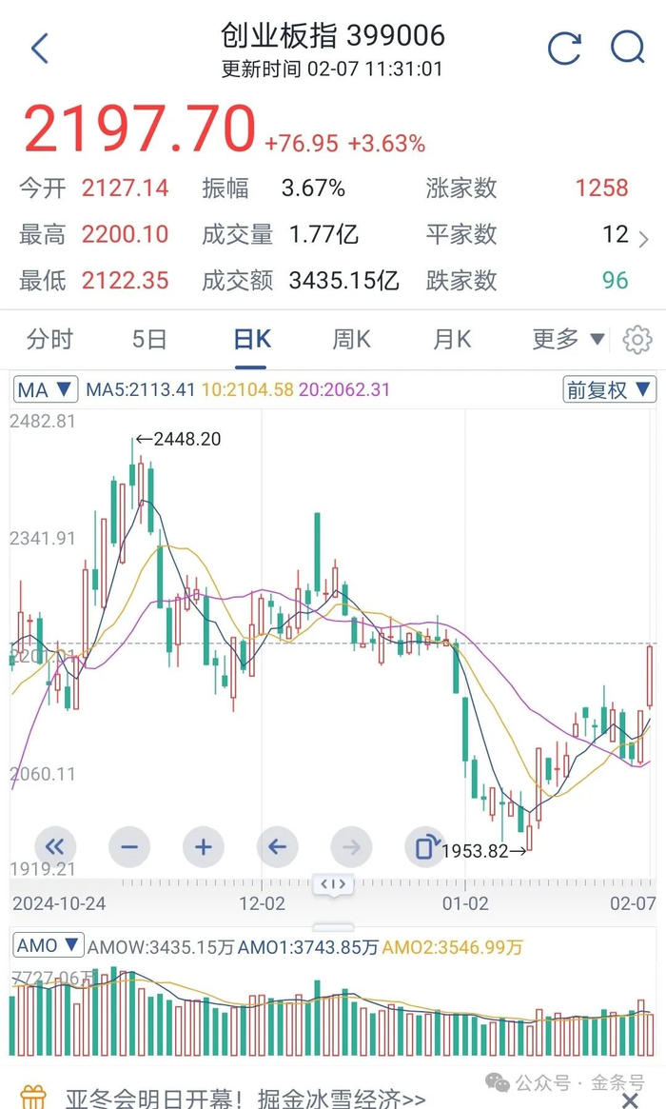Move chart cursor left one candle

(277, 846)
